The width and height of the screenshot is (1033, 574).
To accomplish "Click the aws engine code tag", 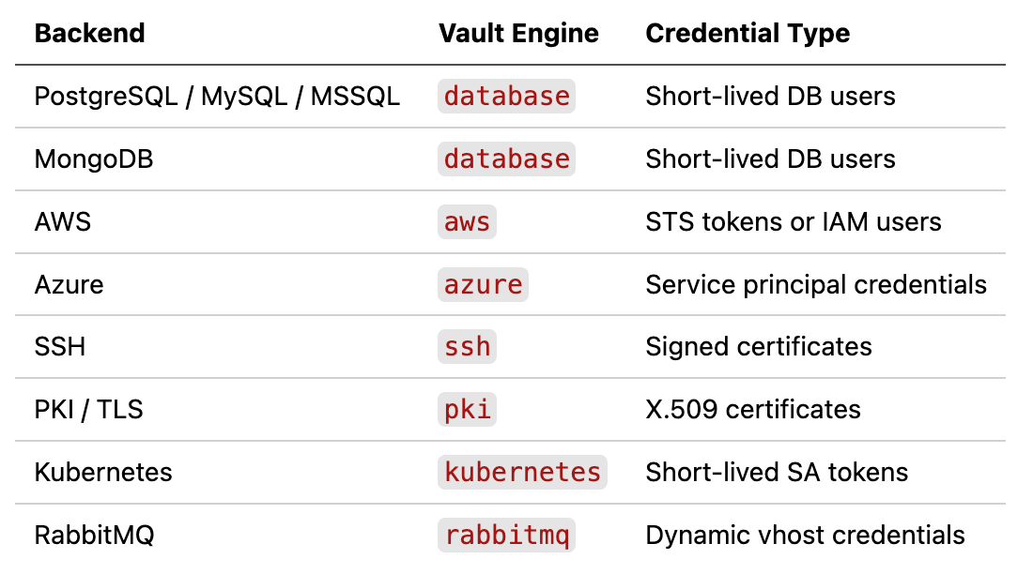I will (467, 222).
